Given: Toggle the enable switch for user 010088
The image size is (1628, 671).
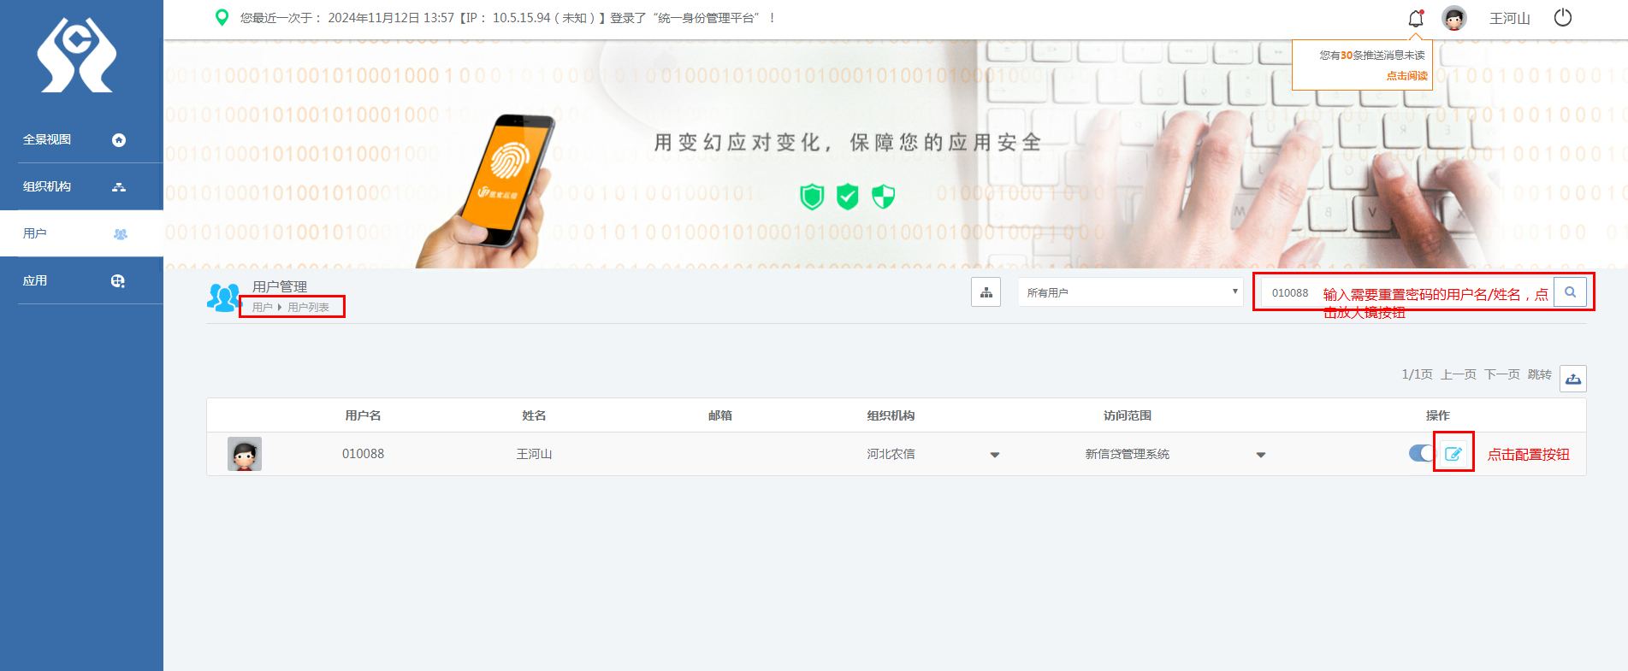Looking at the screenshot, I should 1422,453.
